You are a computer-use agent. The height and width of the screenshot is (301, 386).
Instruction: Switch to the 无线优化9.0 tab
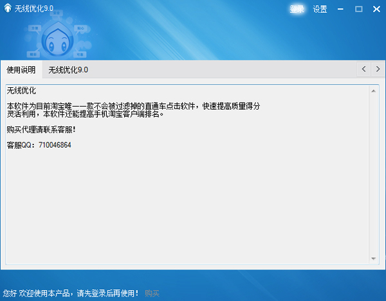68,70
